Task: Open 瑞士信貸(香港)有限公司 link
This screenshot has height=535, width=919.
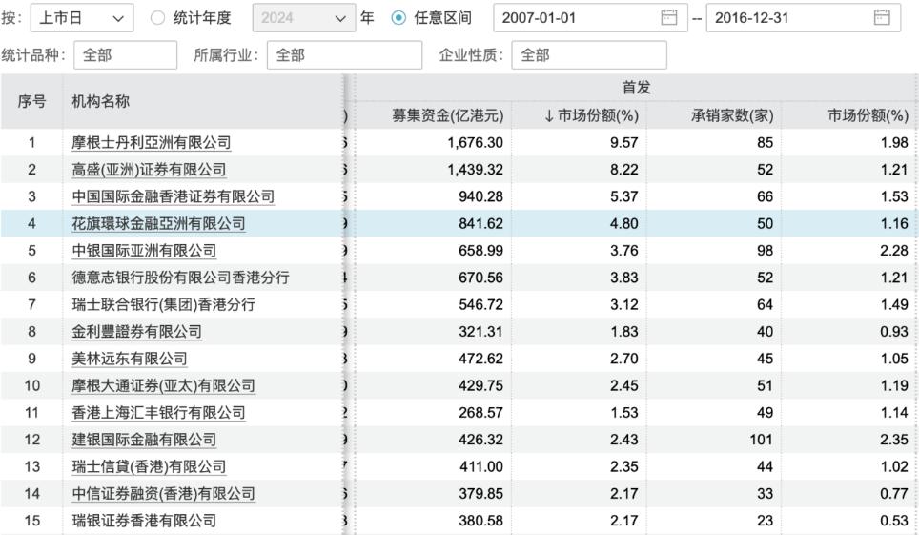Action: (x=149, y=466)
